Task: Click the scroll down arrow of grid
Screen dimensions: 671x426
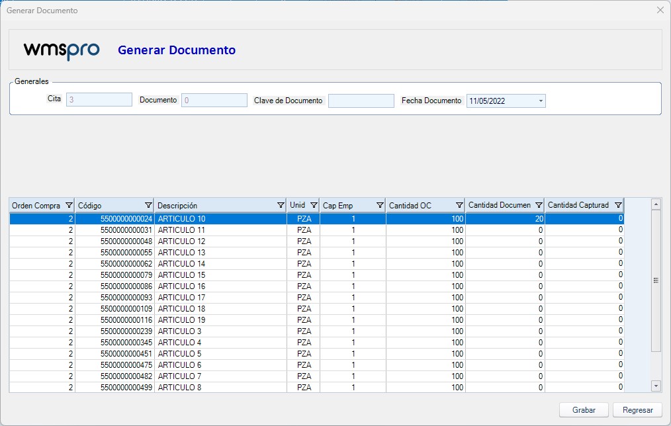Action: point(656,386)
